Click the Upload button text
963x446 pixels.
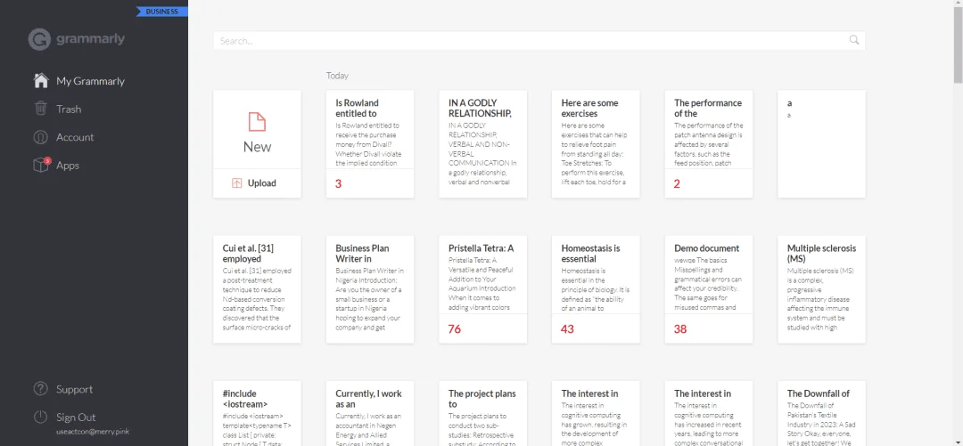click(261, 182)
